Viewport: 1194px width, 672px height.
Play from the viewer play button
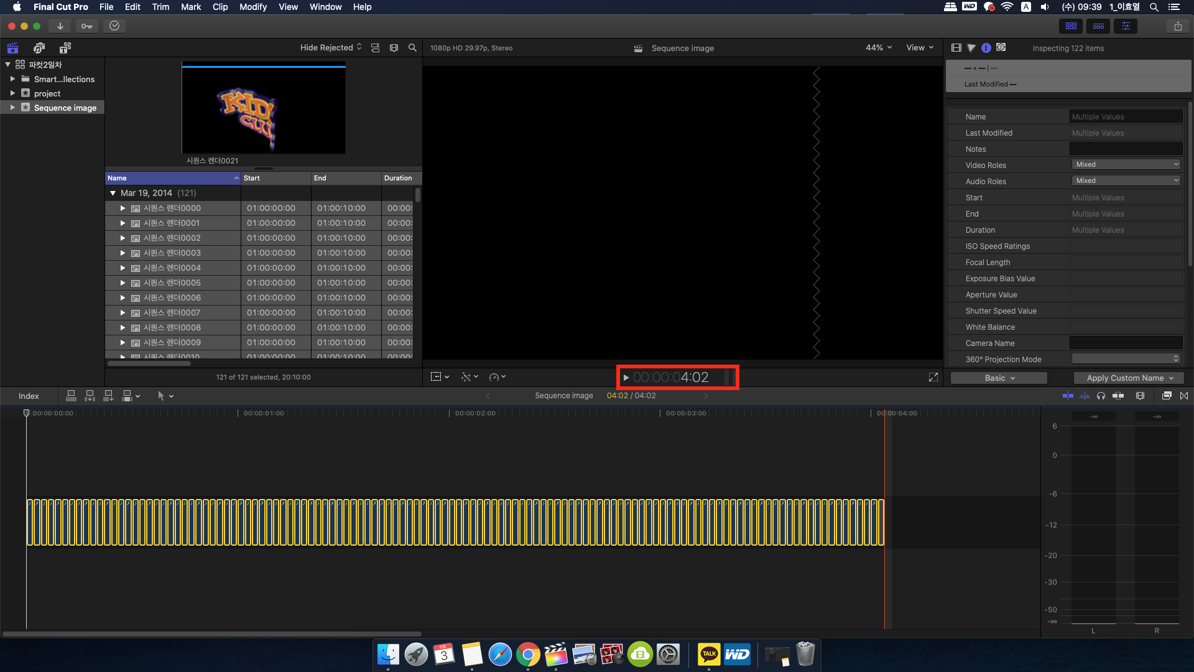(x=626, y=378)
